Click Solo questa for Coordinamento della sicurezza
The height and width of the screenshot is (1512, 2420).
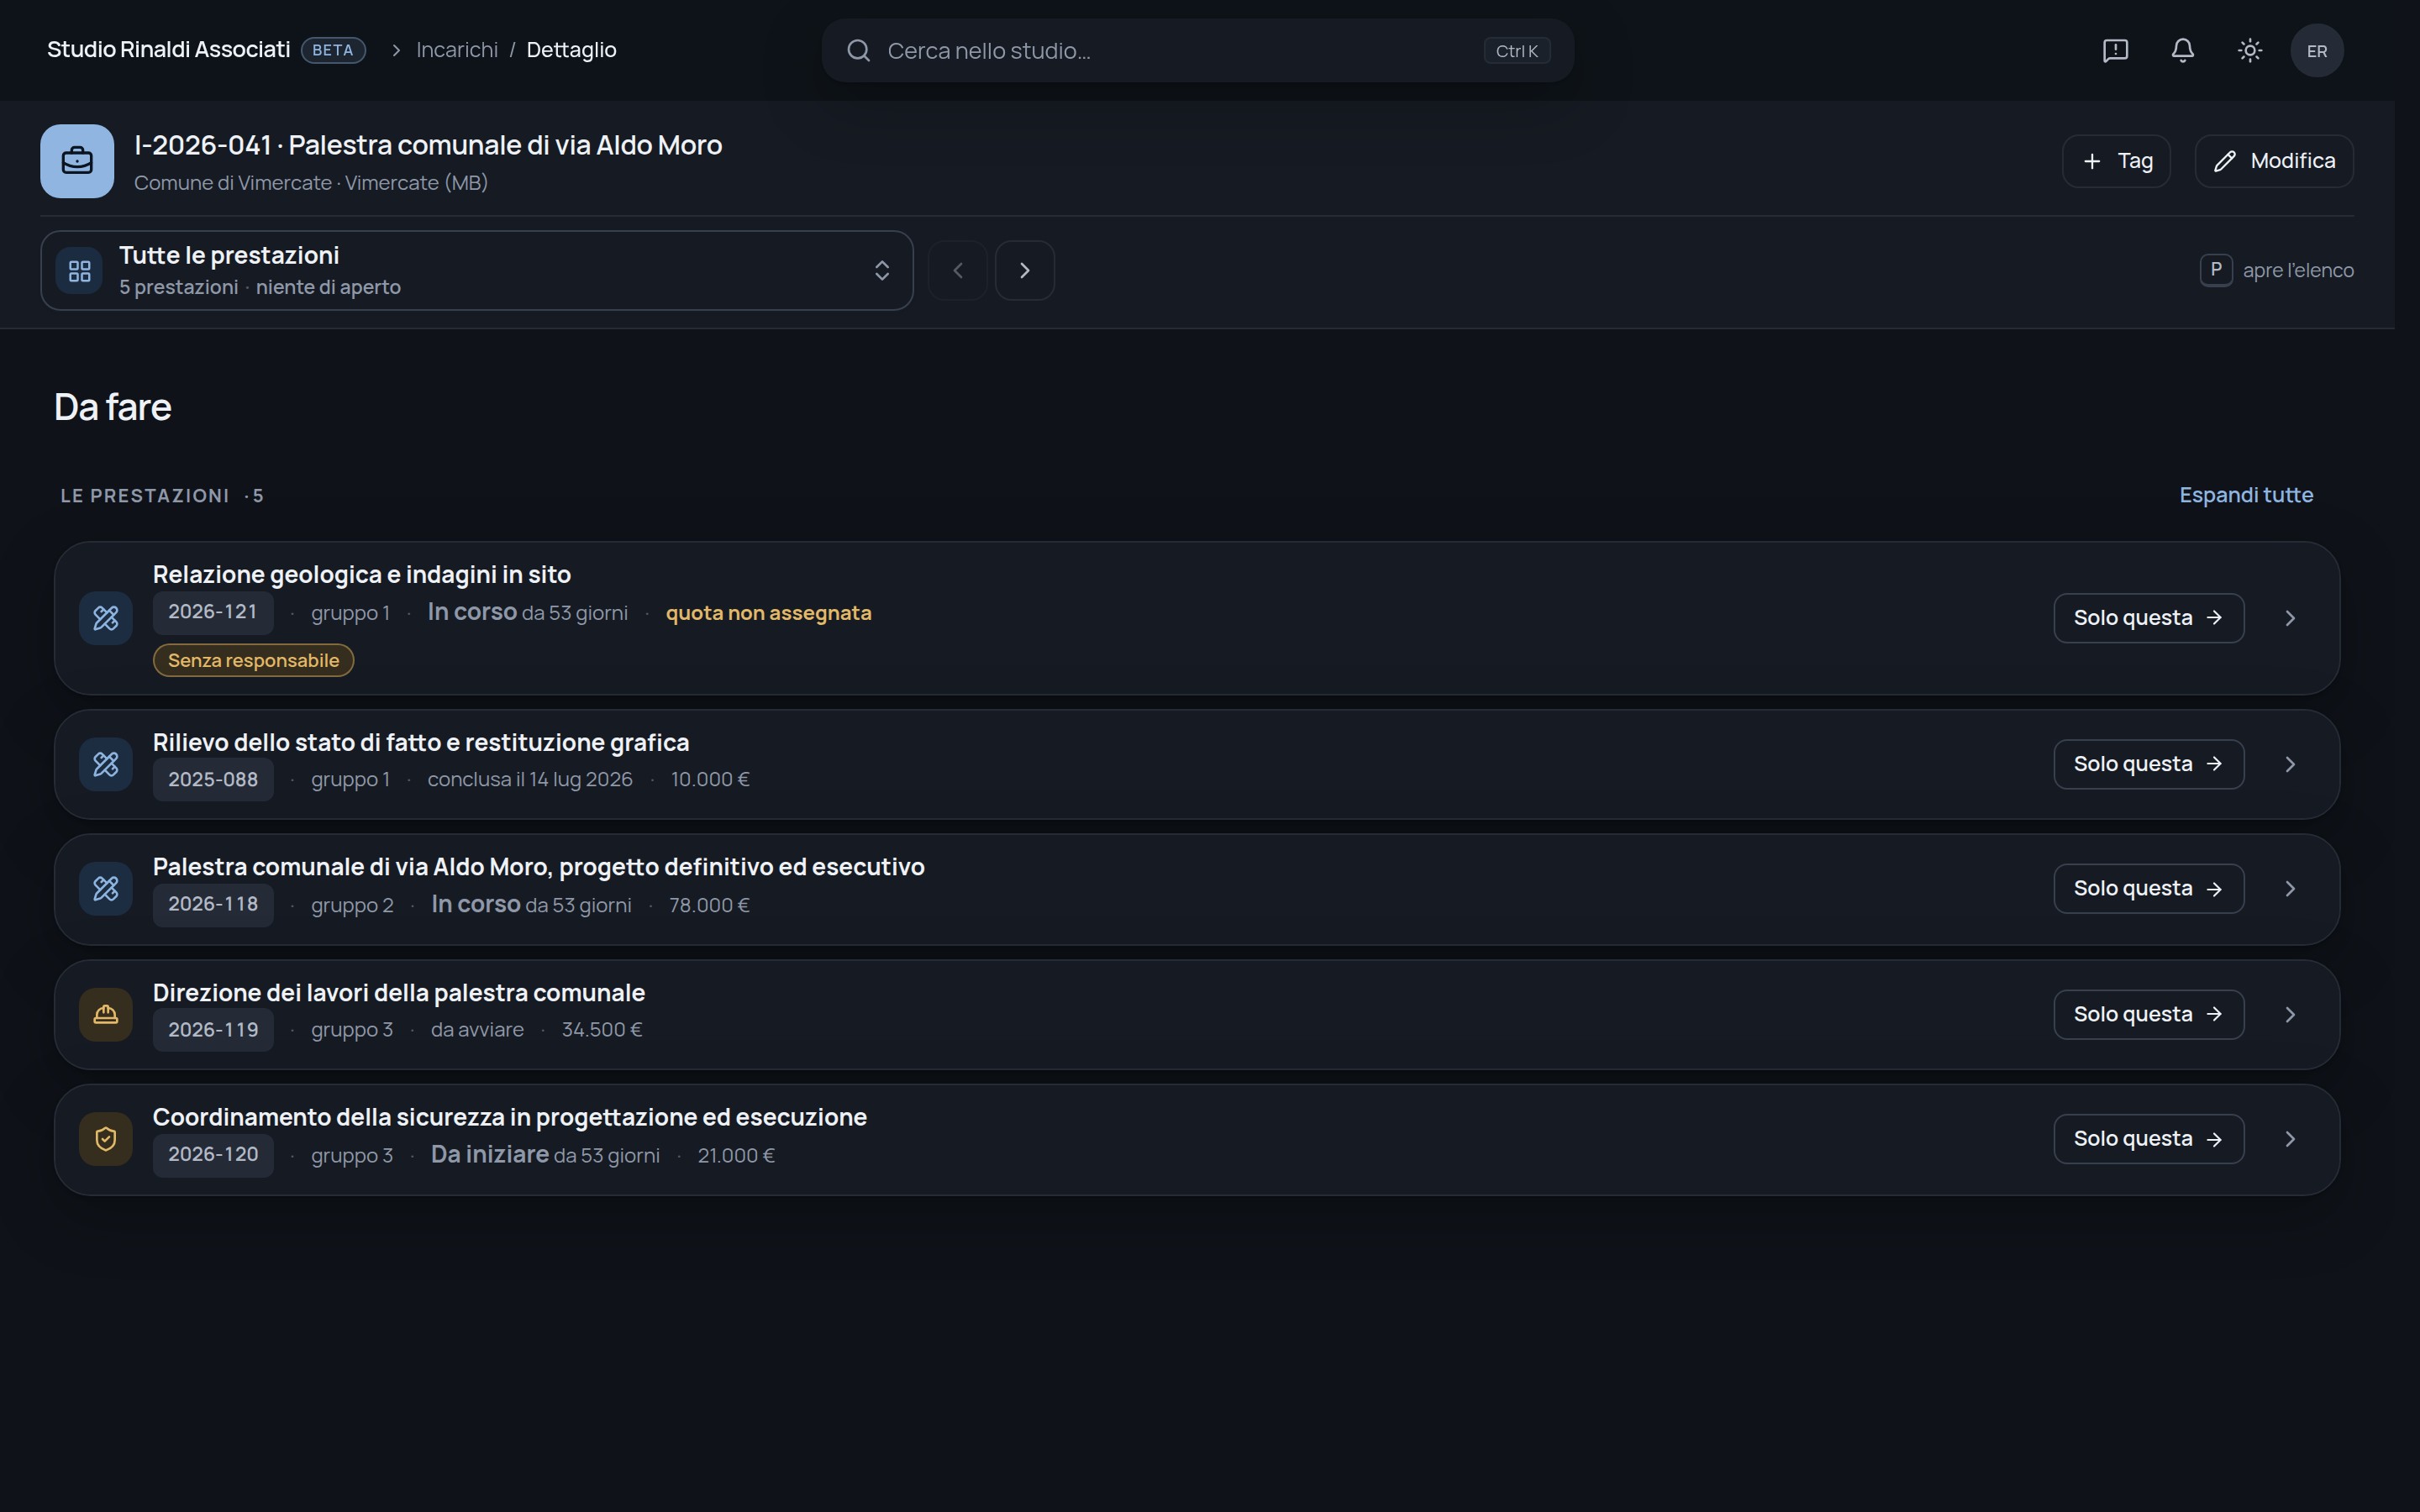[2148, 1138]
